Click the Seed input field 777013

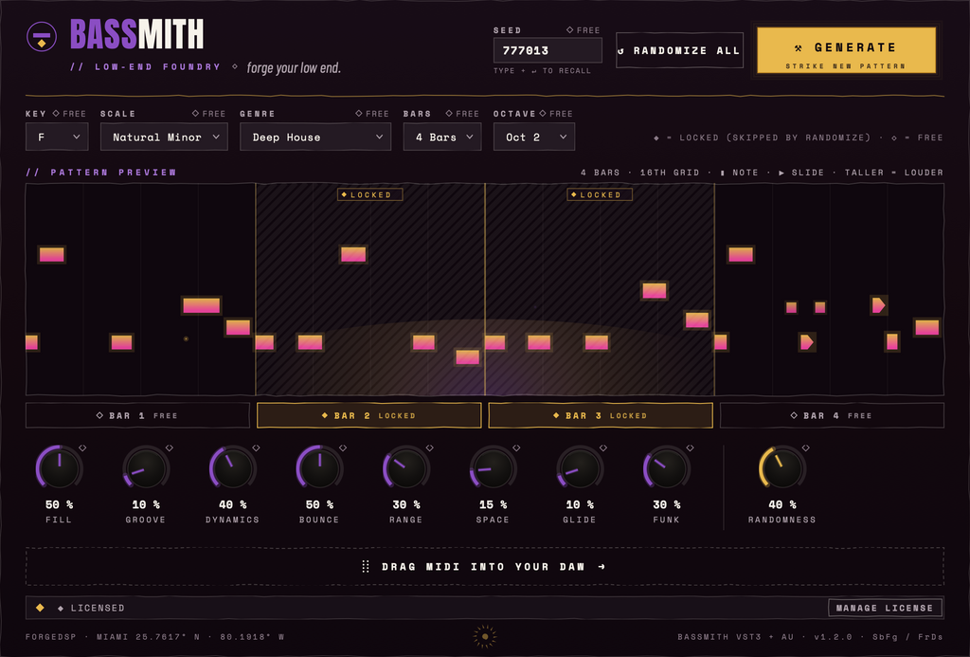(548, 50)
